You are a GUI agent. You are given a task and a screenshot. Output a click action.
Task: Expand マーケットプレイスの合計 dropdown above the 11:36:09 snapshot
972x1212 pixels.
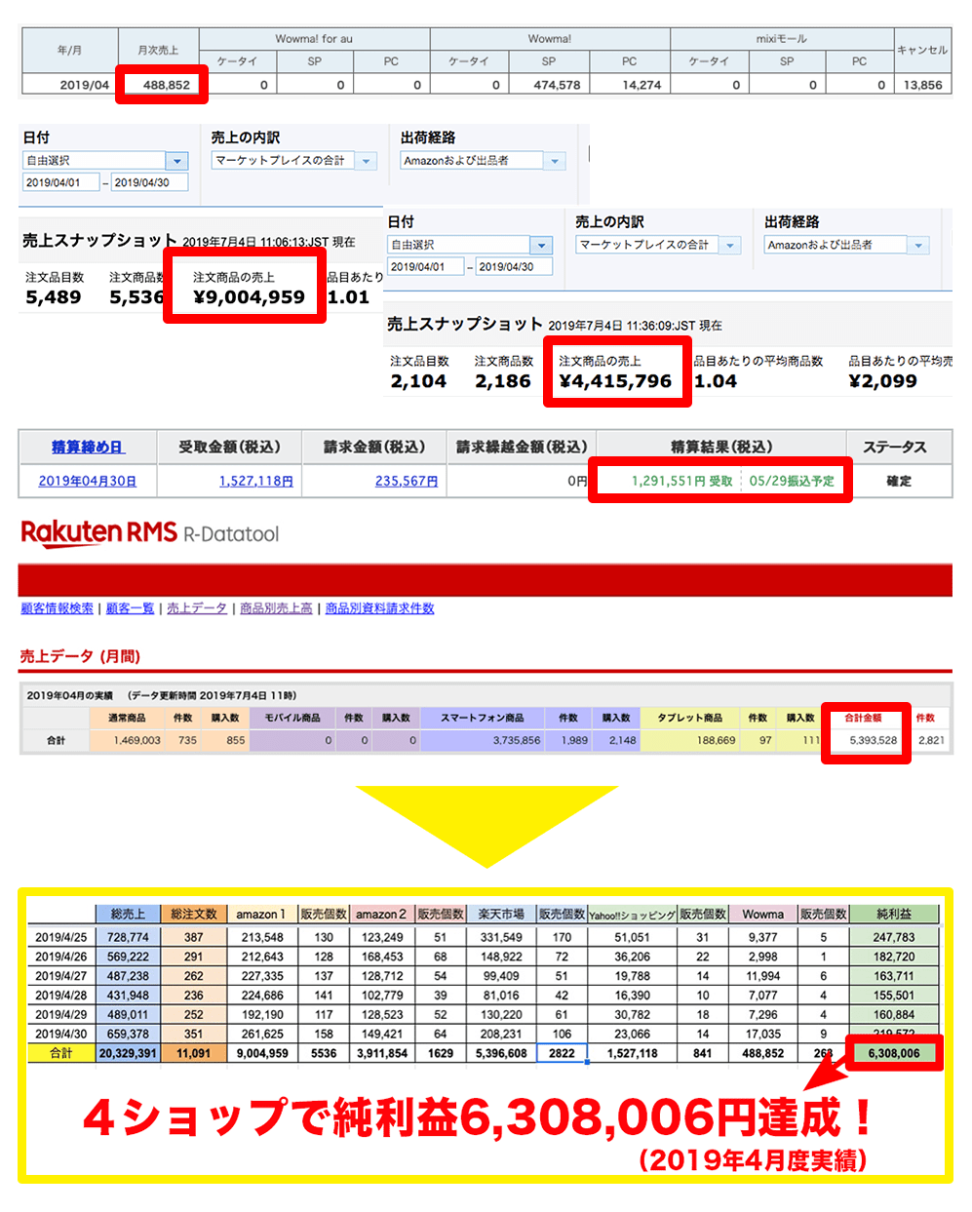pyautogui.click(x=658, y=245)
